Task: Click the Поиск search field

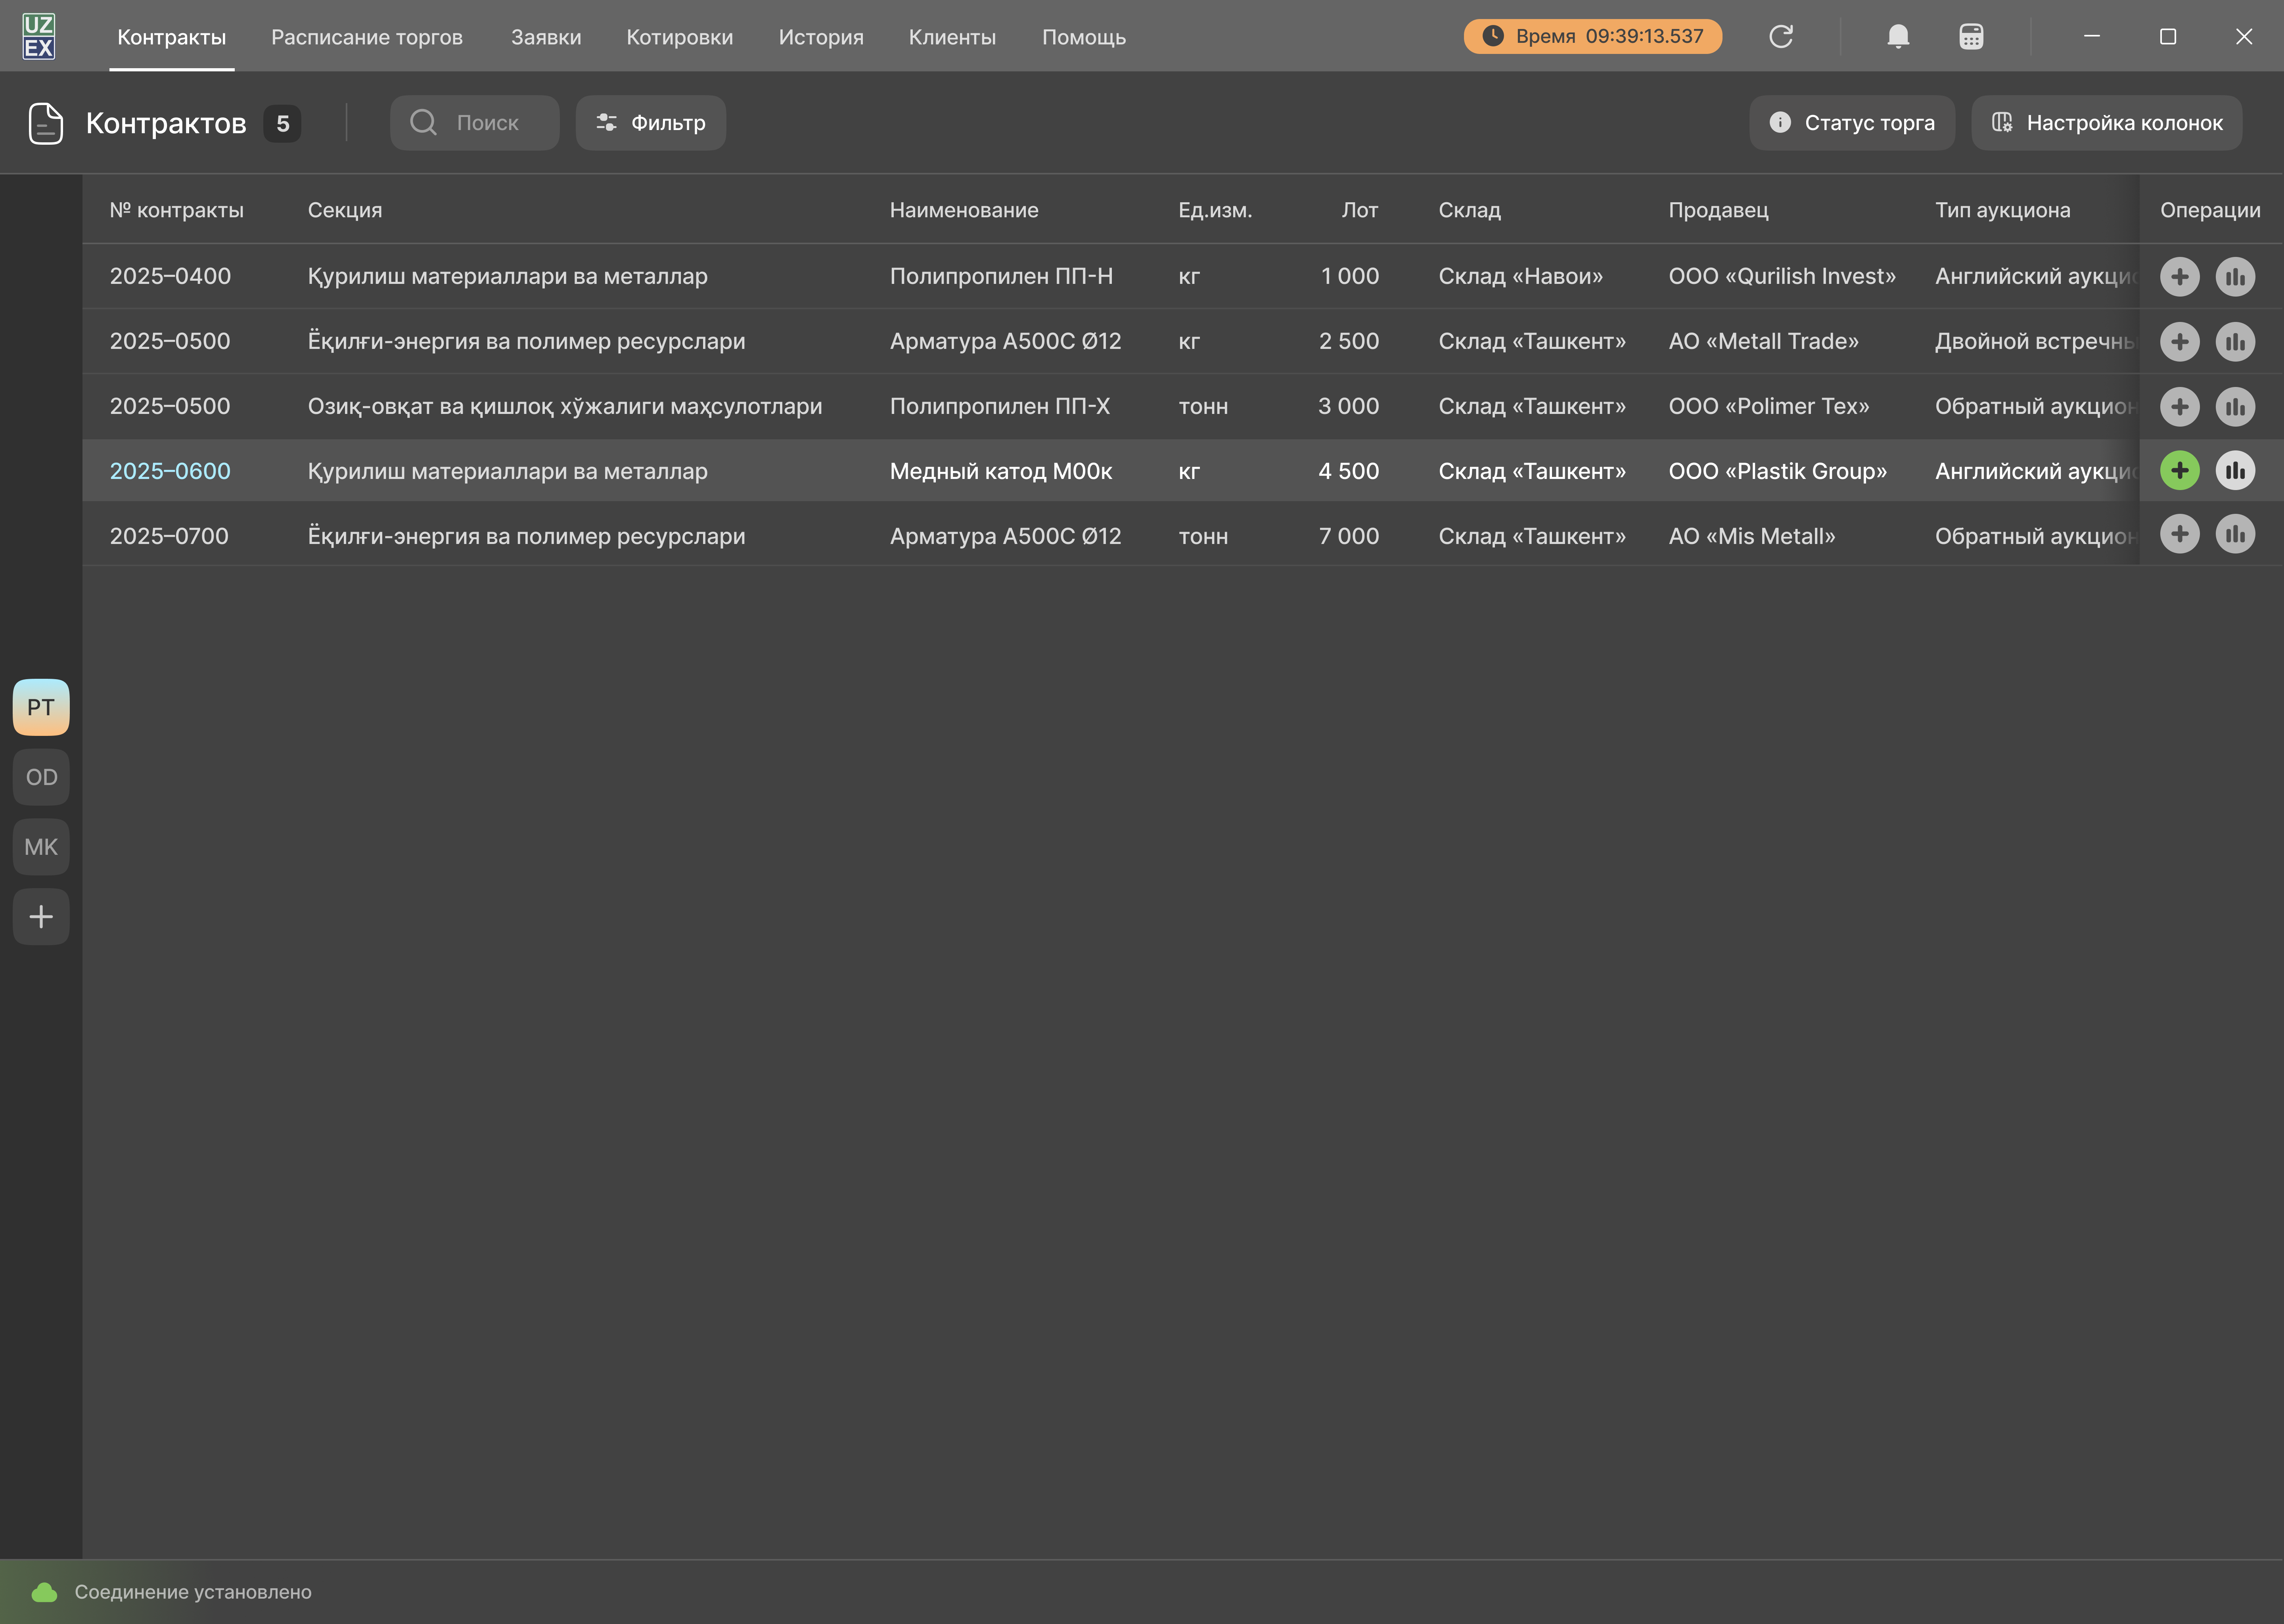Action: click(x=475, y=123)
